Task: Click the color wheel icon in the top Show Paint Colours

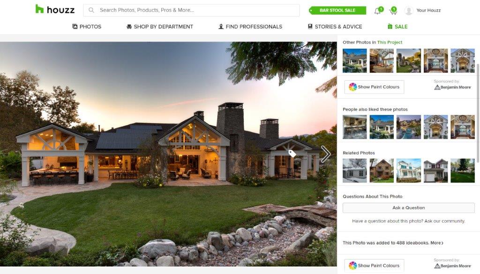Action: click(x=352, y=87)
